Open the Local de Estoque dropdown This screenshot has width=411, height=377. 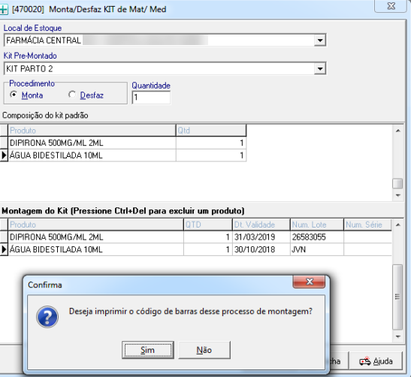click(x=320, y=41)
